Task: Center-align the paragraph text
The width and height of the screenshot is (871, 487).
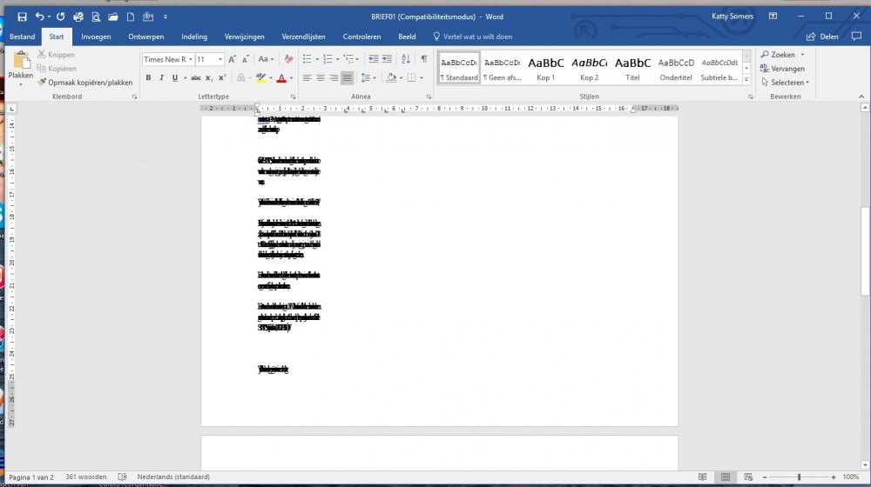Action: pos(320,77)
